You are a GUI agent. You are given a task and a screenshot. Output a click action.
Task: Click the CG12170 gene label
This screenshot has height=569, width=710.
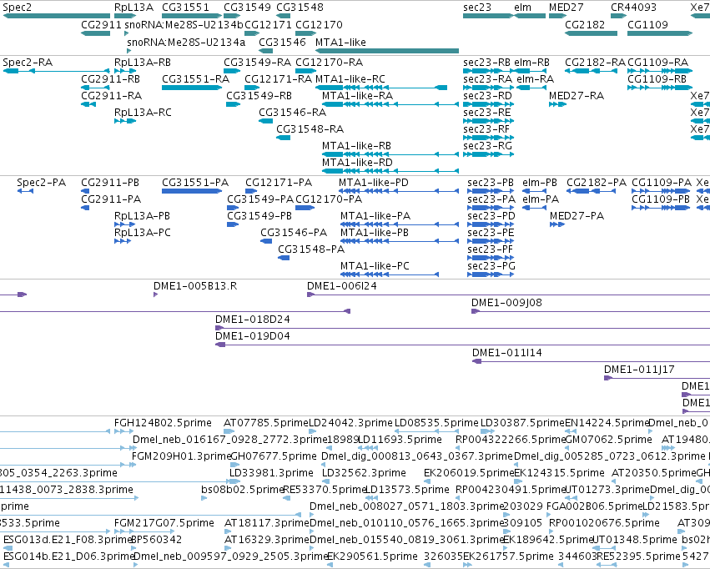[x=320, y=25]
